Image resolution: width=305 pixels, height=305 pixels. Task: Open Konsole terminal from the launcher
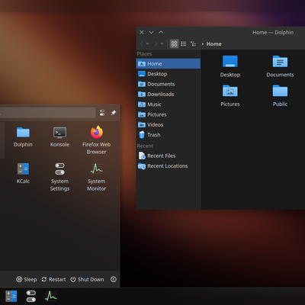click(59, 137)
